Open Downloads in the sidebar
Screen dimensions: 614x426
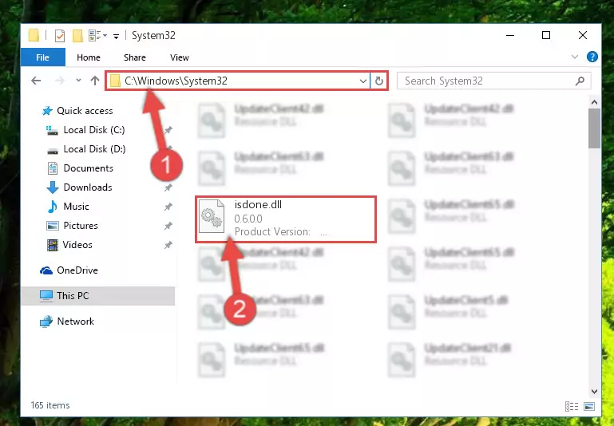pyautogui.click(x=87, y=187)
